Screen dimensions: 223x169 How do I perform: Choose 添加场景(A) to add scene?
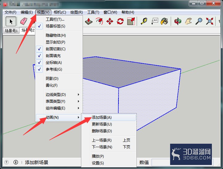(x=109, y=117)
